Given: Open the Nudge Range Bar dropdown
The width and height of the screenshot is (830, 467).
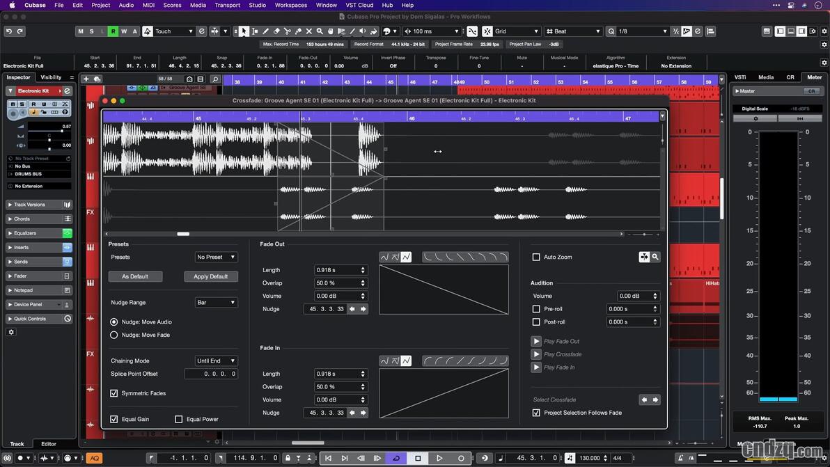Looking at the screenshot, I should (x=216, y=303).
